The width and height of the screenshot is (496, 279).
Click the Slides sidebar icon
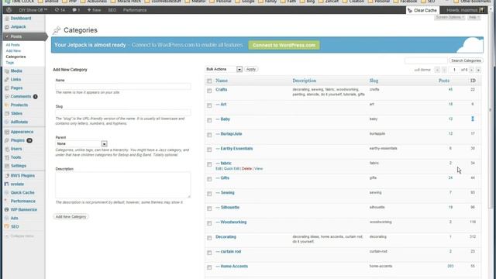pos(7,114)
